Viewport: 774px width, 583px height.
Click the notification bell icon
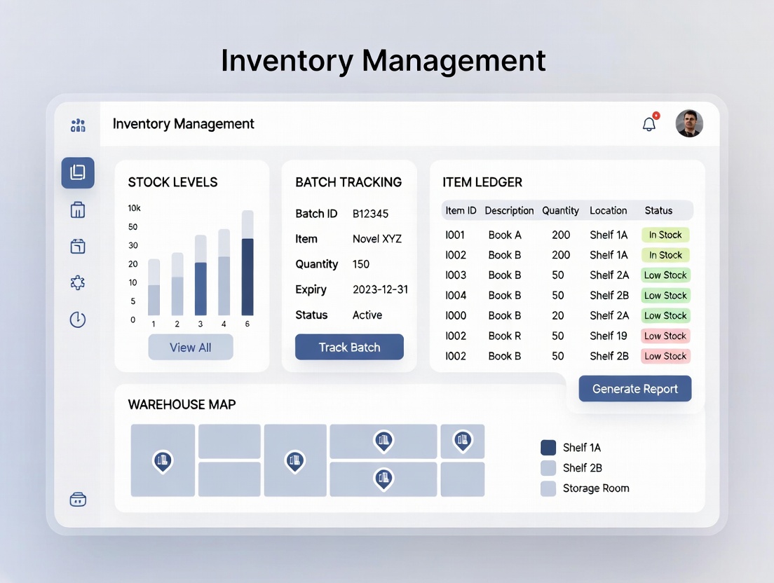coord(649,124)
